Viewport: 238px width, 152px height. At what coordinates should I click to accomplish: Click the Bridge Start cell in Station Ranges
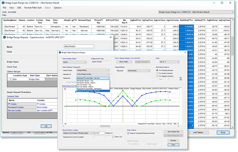pyautogui.click(x=36, y=79)
